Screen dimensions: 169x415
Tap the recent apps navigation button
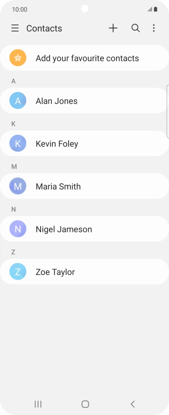[38, 404]
